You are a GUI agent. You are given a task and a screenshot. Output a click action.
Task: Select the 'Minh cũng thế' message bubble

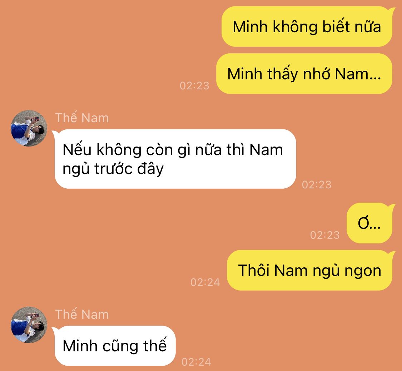(x=114, y=346)
